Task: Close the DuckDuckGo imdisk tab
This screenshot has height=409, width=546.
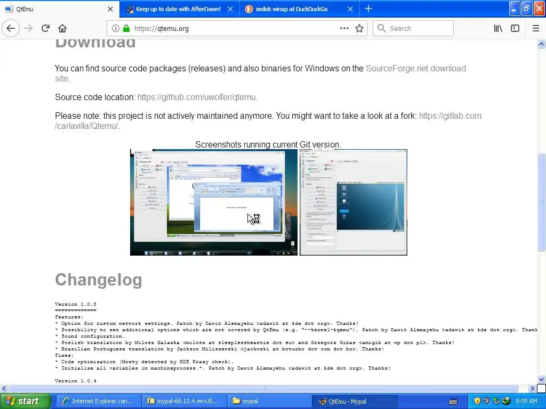Action: coord(350,9)
